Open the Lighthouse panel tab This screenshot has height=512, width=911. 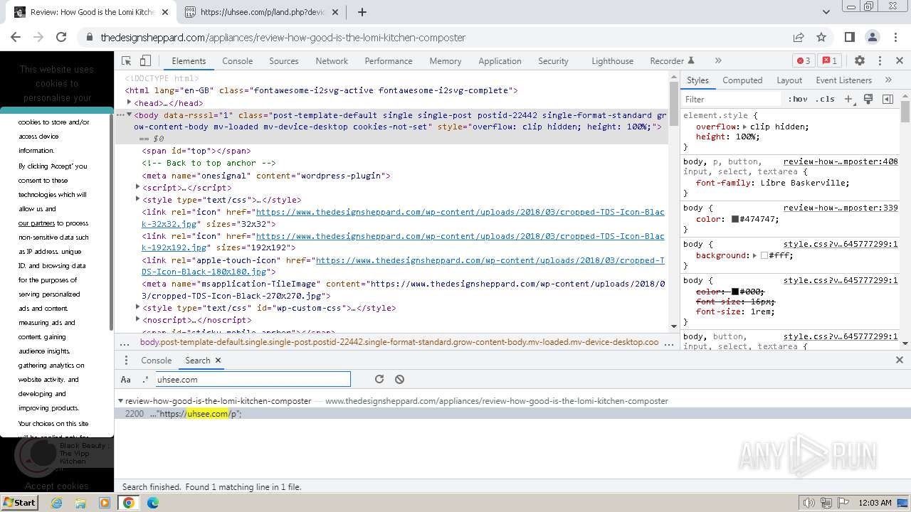click(x=612, y=61)
